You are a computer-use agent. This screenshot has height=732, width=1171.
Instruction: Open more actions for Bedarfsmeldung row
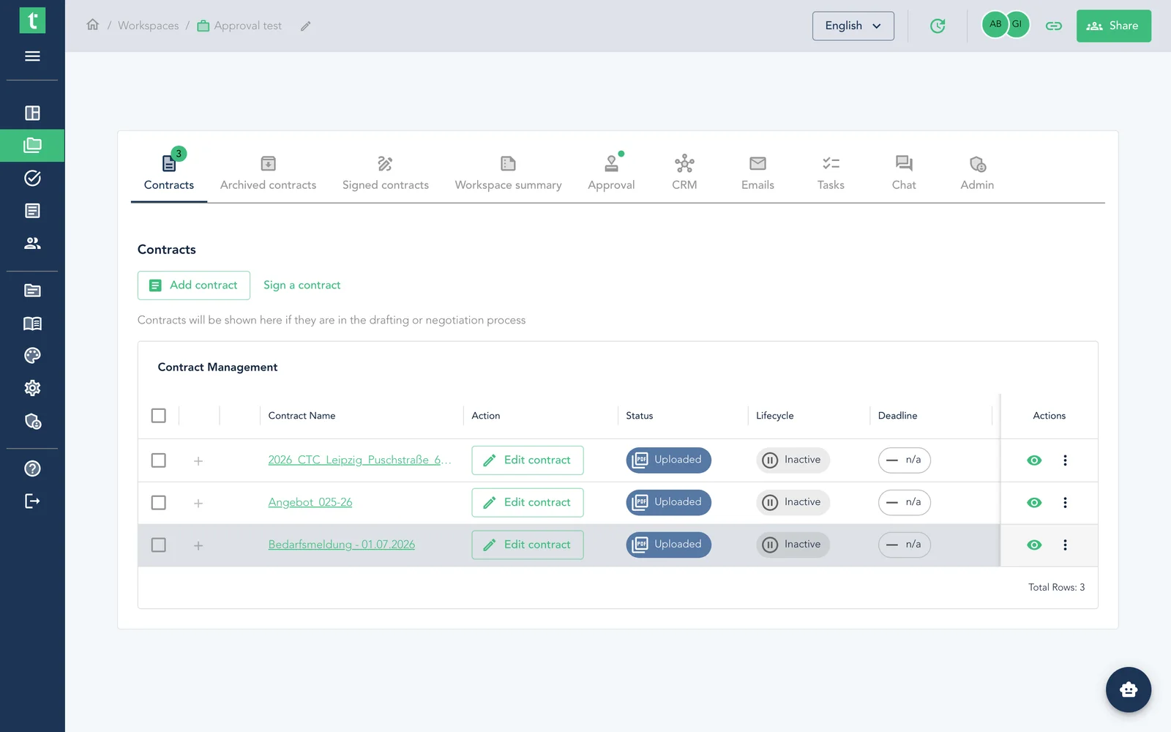tap(1065, 545)
